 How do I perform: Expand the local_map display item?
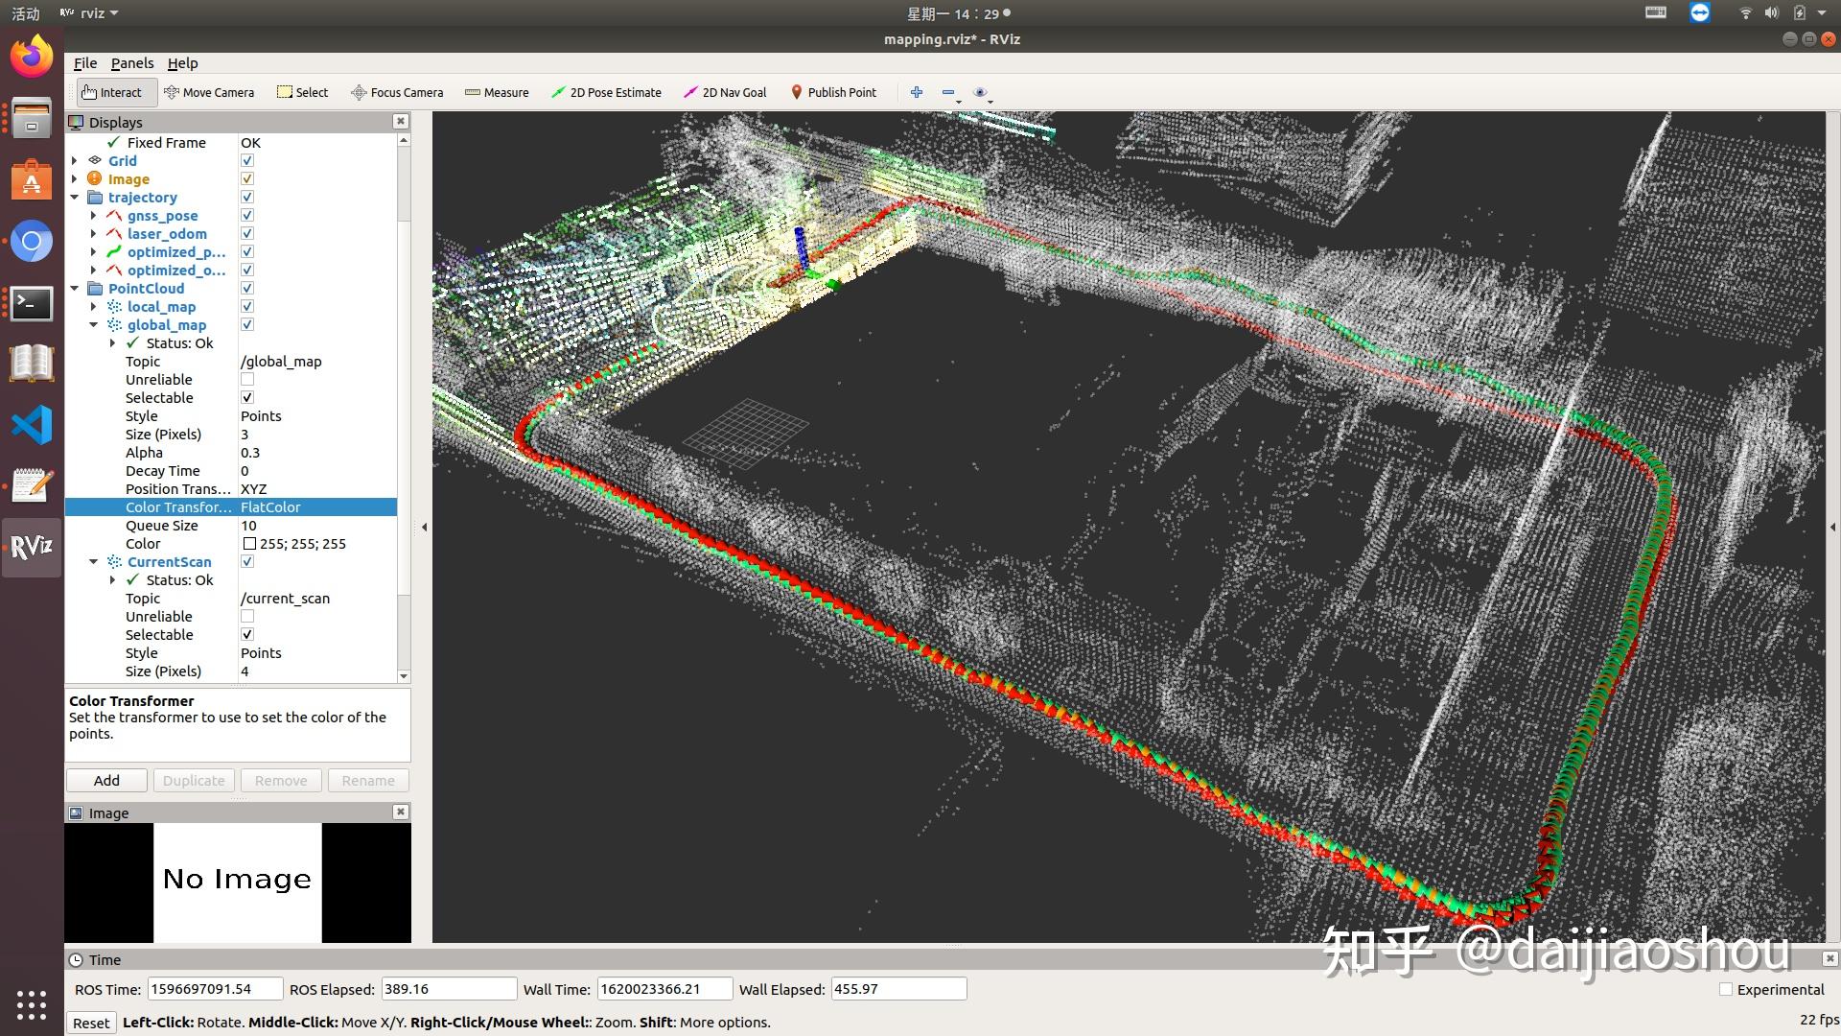[x=93, y=307]
